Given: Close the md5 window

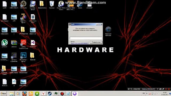Looking at the screenshot, I should pyautogui.click(x=101, y=24).
